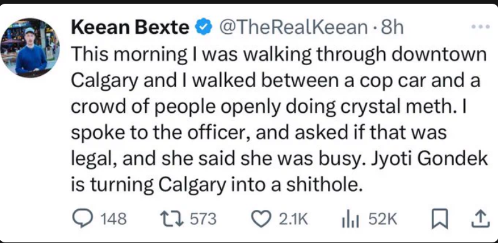Click the 52K views count
Screen dimensions: 498x243
(382, 219)
